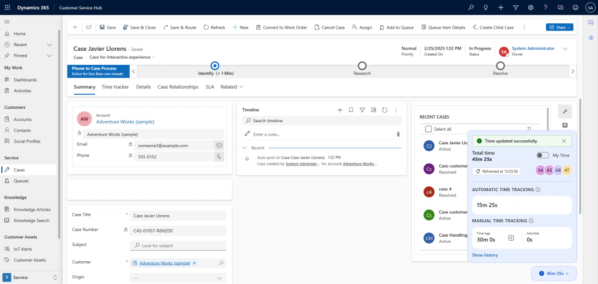The width and height of the screenshot is (598, 284).
Task: Click the phone call icon beside 555-0152
Action: tap(219, 156)
